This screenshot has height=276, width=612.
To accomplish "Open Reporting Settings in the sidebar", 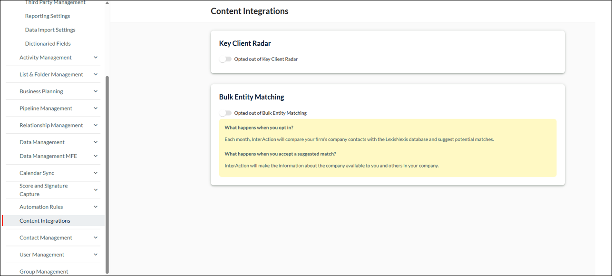I will pos(48,16).
